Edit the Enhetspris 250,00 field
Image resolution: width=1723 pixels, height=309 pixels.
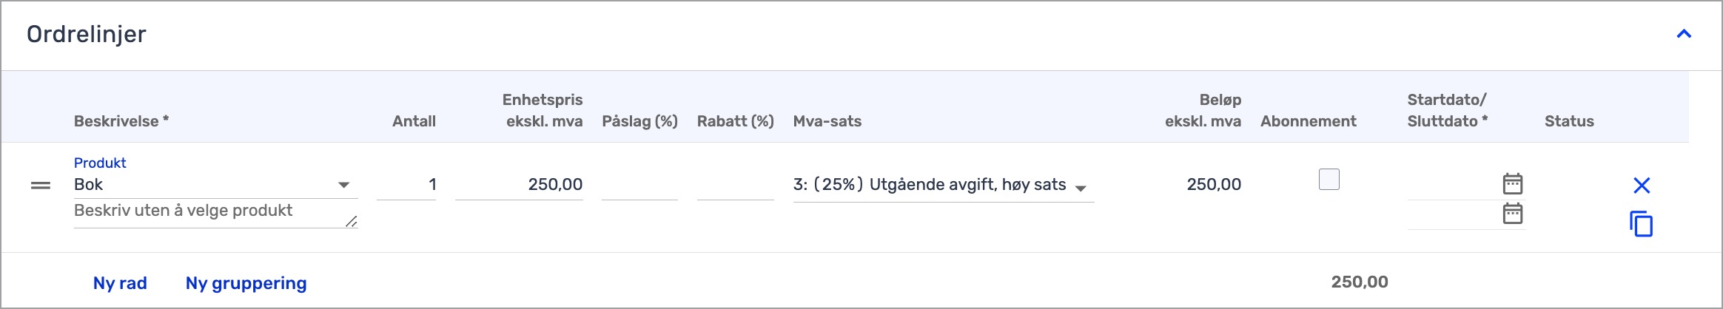[x=519, y=185]
